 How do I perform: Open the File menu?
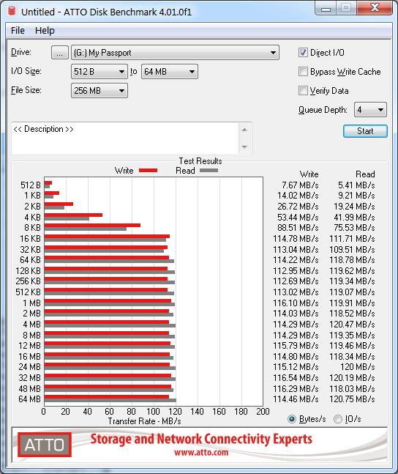(x=18, y=31)
